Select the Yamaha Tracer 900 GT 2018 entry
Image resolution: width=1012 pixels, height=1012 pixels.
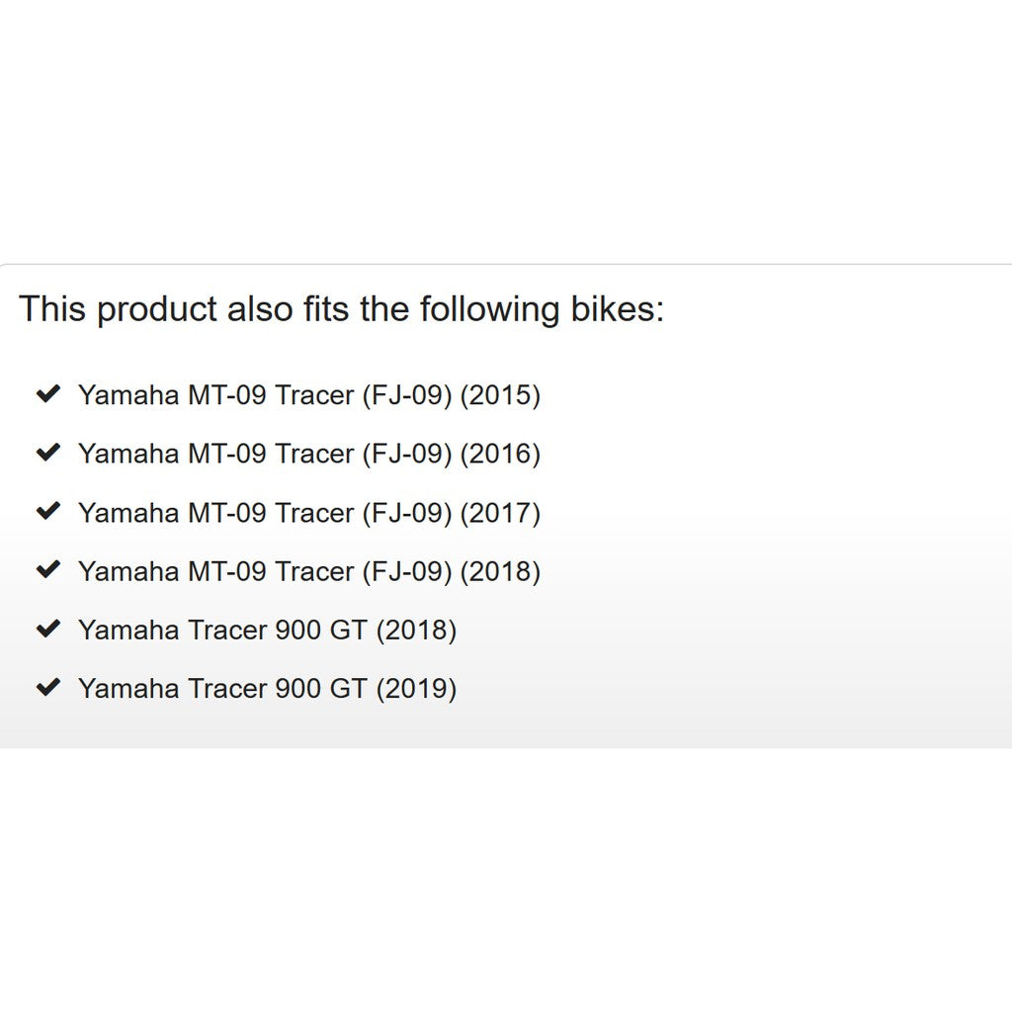click(267, 630)
